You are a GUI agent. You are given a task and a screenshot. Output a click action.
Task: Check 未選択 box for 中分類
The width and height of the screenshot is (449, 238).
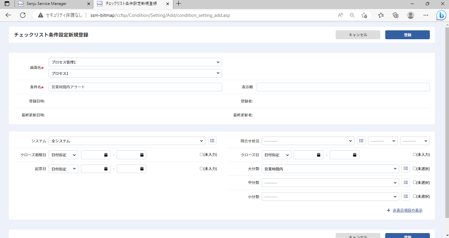click(x=415, y=182)
